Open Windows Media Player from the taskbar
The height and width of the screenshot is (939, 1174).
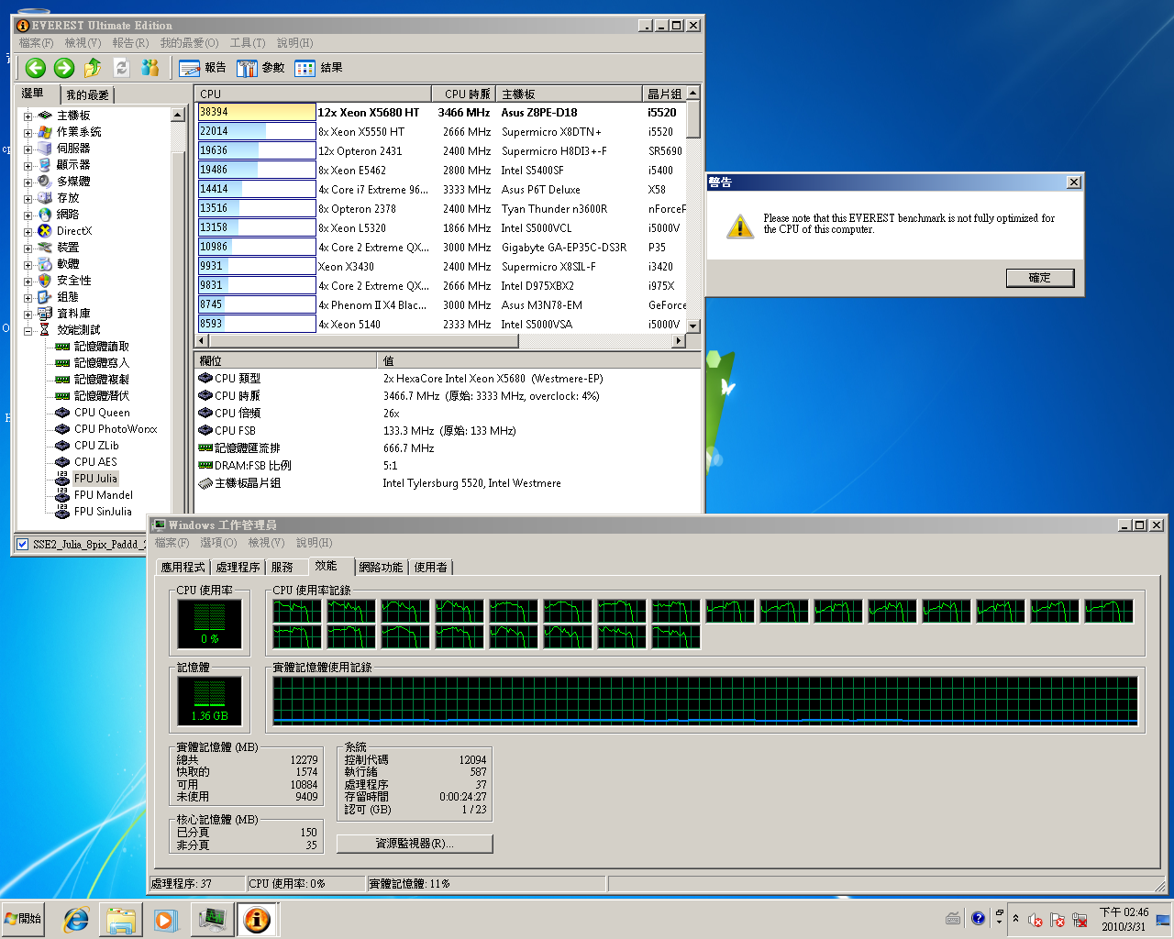(166, 919)
